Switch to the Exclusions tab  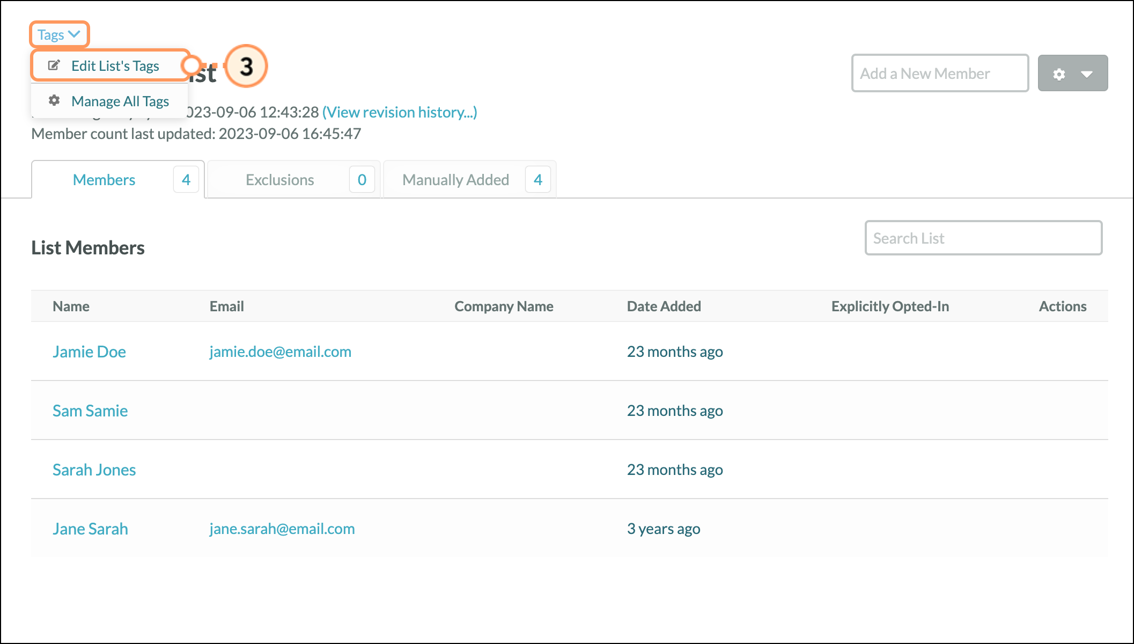click(279, 180)
